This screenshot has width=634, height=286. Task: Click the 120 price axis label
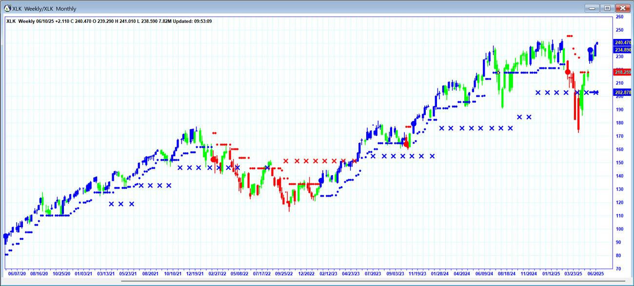pyautogui.click(x=620, y=203)
